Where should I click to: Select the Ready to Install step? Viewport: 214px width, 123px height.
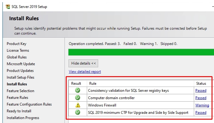pos(19,111)
